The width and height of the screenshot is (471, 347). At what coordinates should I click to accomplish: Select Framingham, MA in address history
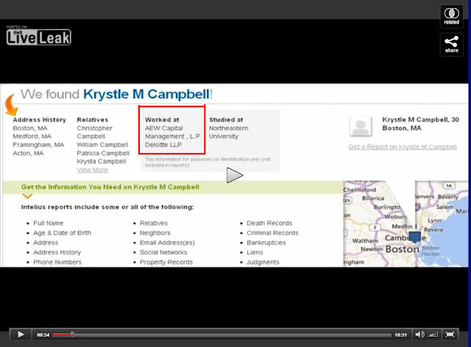[x=38, y=145]
